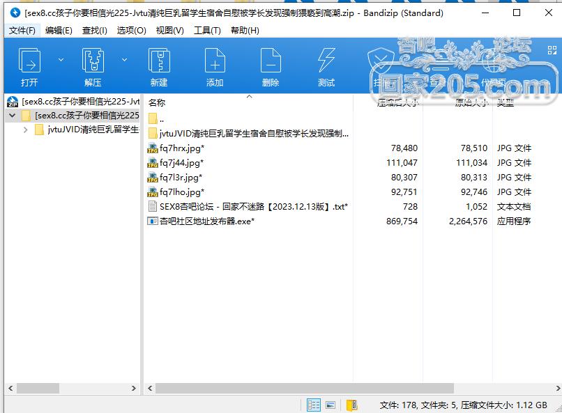Click the Bandizip logo in title bar
Image resolution: width=562 pixels, height=413 pixels.
[15, 13]
